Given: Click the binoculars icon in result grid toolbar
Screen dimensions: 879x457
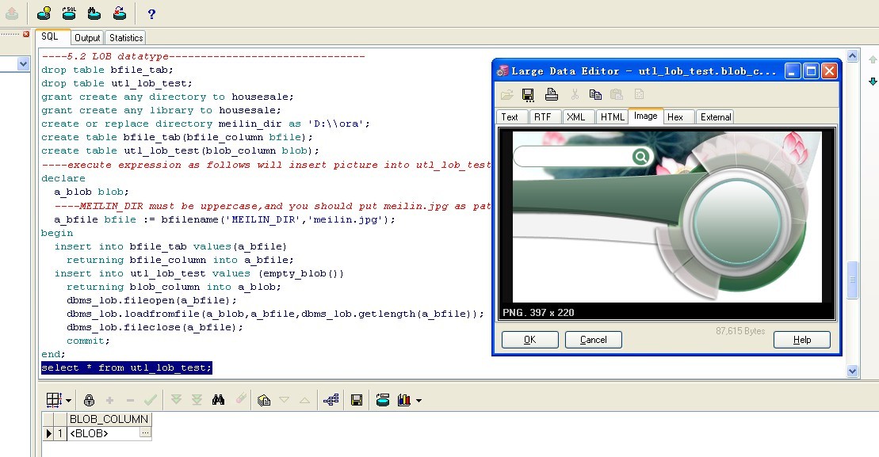Looking at the screenshot, I should click(x=218, y=400).
